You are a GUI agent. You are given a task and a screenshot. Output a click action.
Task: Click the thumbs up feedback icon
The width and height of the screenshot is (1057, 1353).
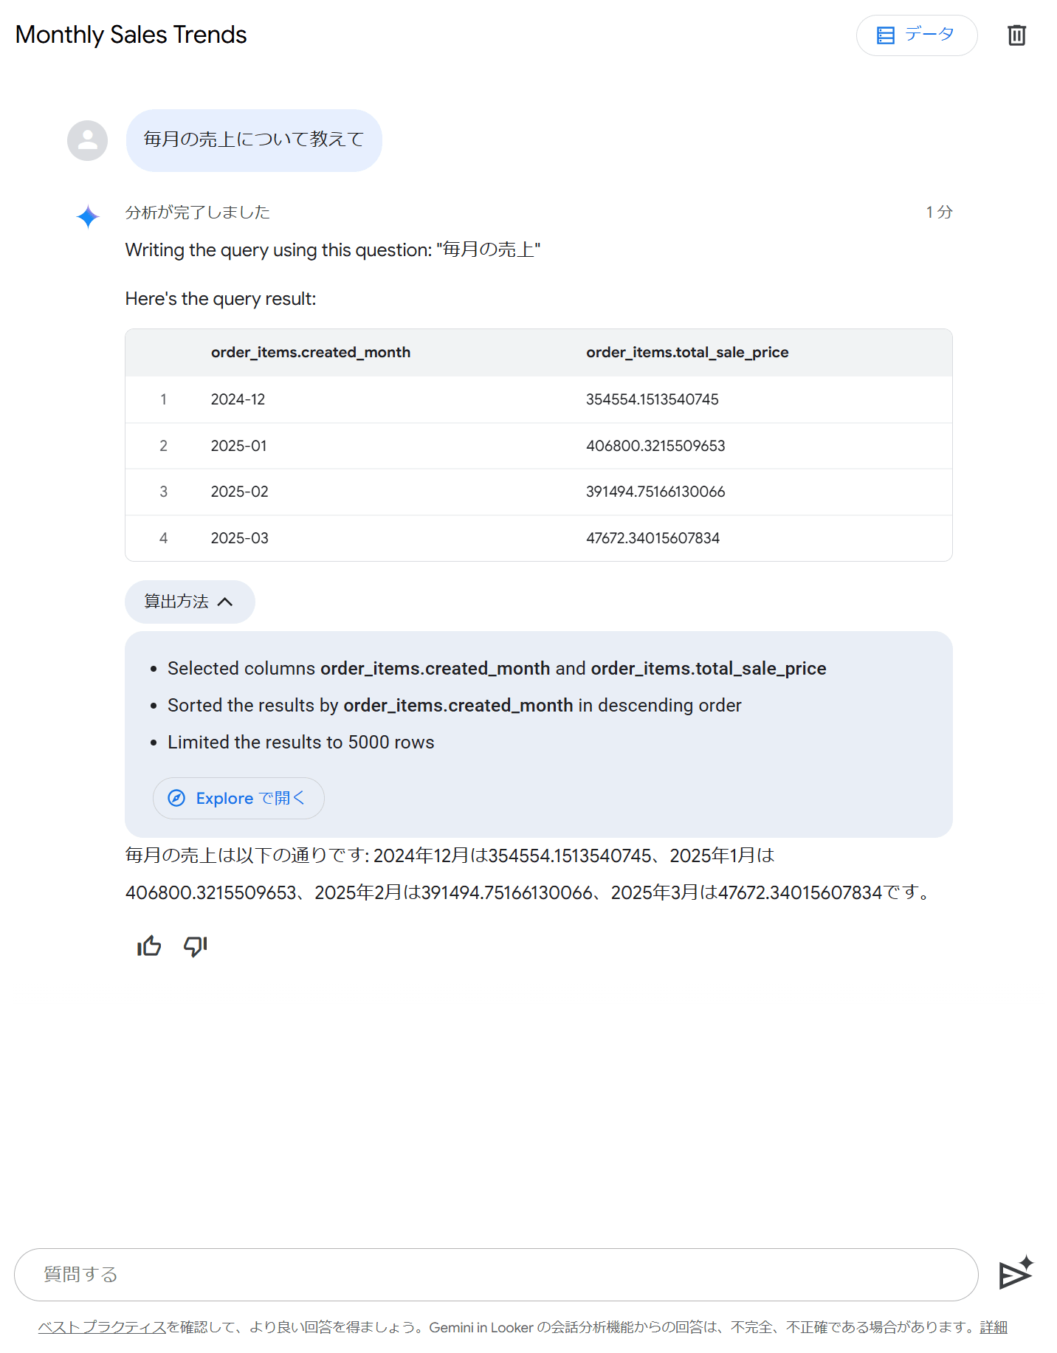tap(149, 946)
